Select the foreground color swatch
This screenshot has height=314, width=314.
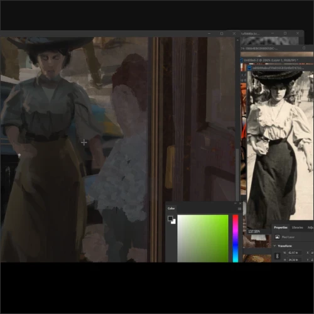(x=170, y=219)
